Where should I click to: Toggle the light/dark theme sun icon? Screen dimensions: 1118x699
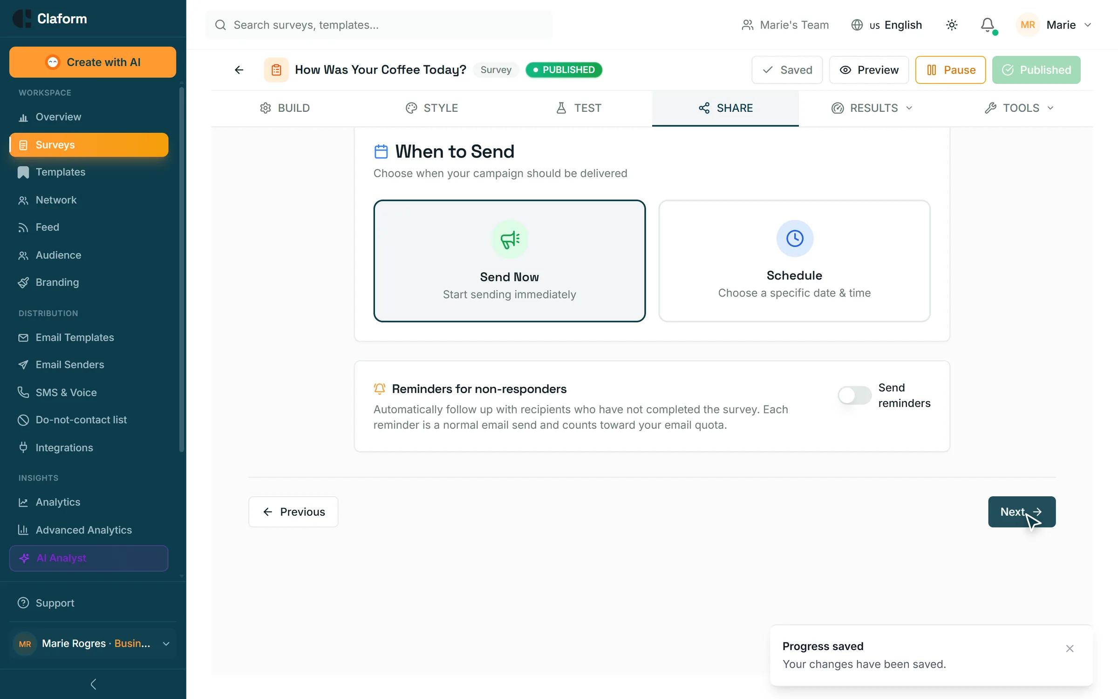point(952,25)
